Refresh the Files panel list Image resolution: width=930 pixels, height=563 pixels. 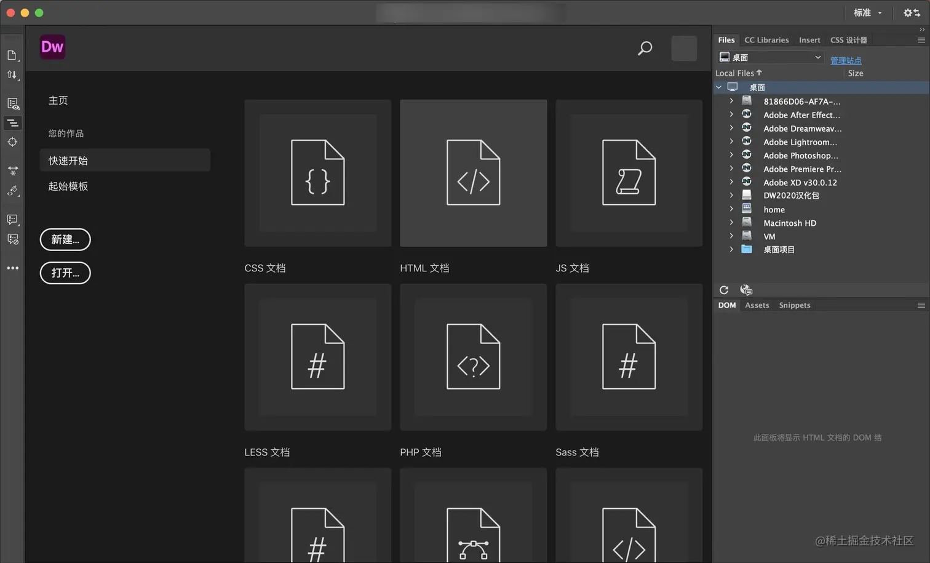click(x=724, y=290)
